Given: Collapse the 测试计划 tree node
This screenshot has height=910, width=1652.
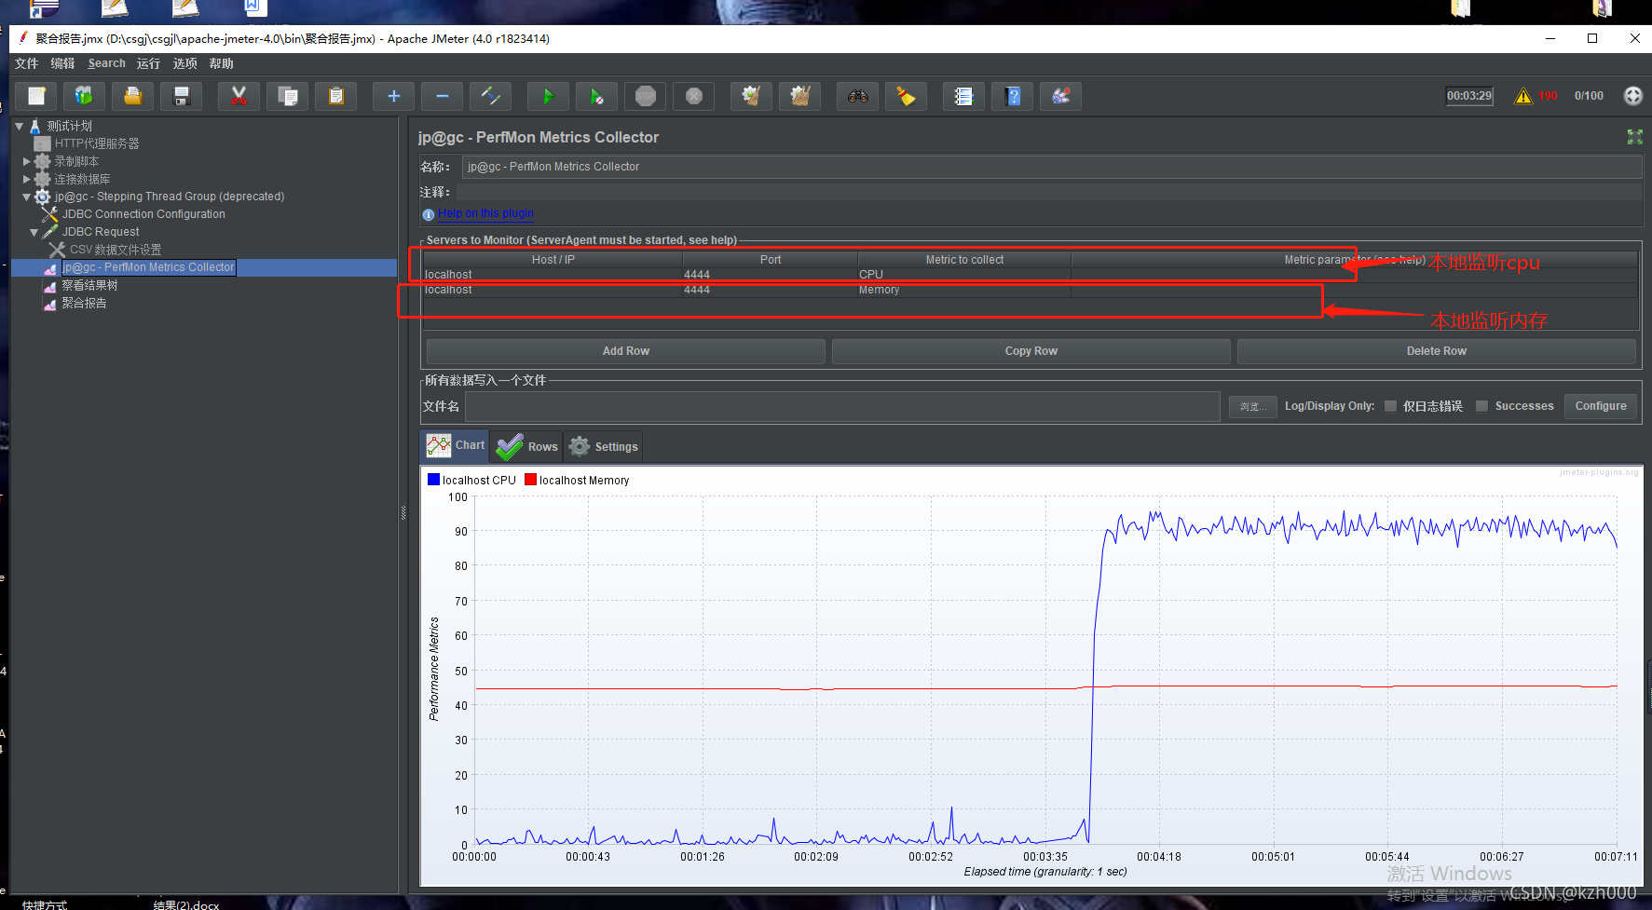Looking at the screenshot, I should coord(19,126).
